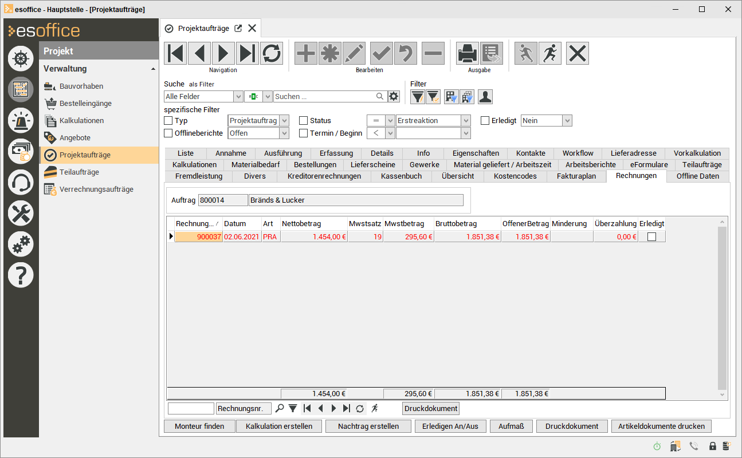This screenshot has height=458, width=742.
Task: Click the Artikeldokumente drucken button
Action: tap(661, 427)
